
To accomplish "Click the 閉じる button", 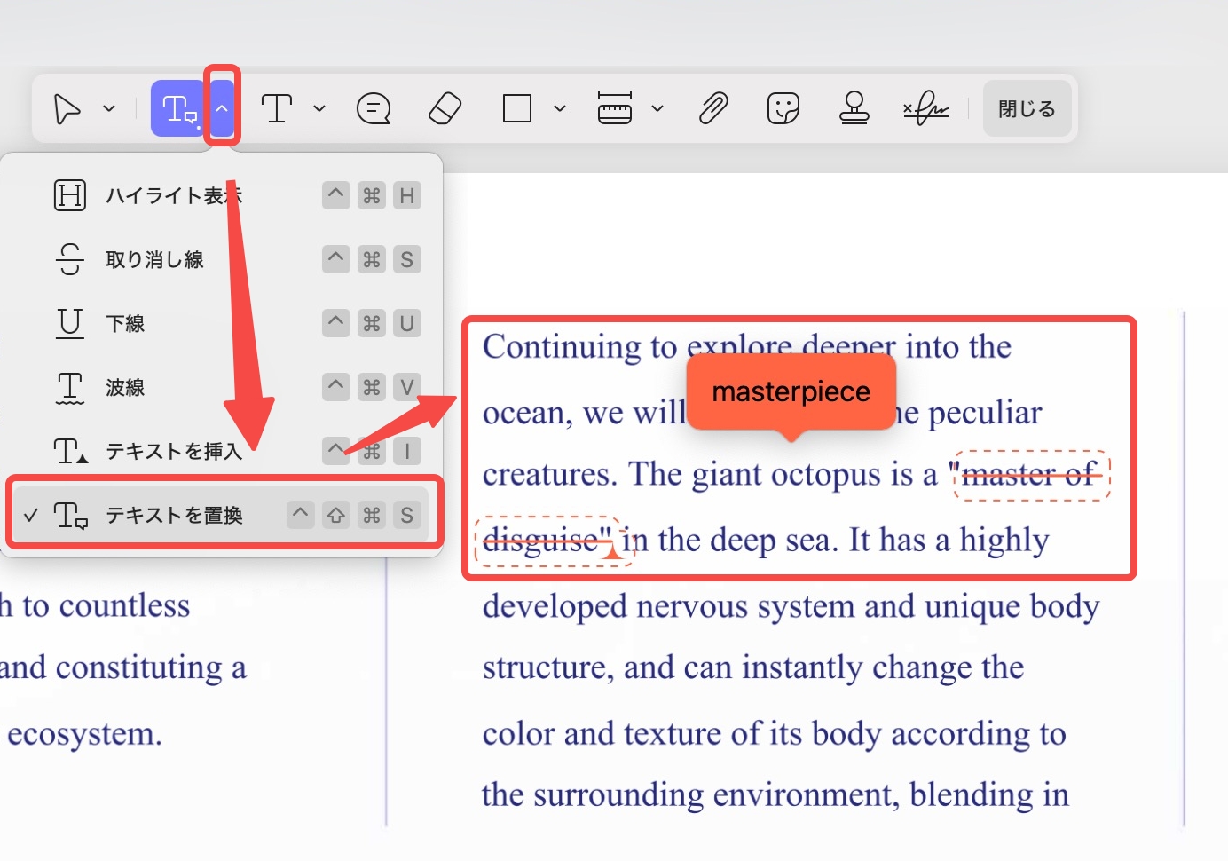I will (1027, 108).
